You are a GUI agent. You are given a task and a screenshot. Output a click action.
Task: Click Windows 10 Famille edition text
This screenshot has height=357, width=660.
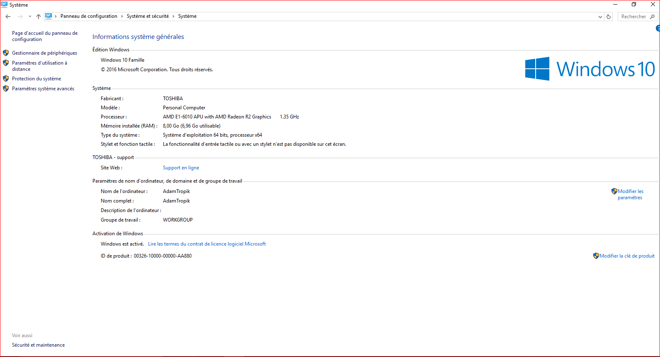coord(123,60)
